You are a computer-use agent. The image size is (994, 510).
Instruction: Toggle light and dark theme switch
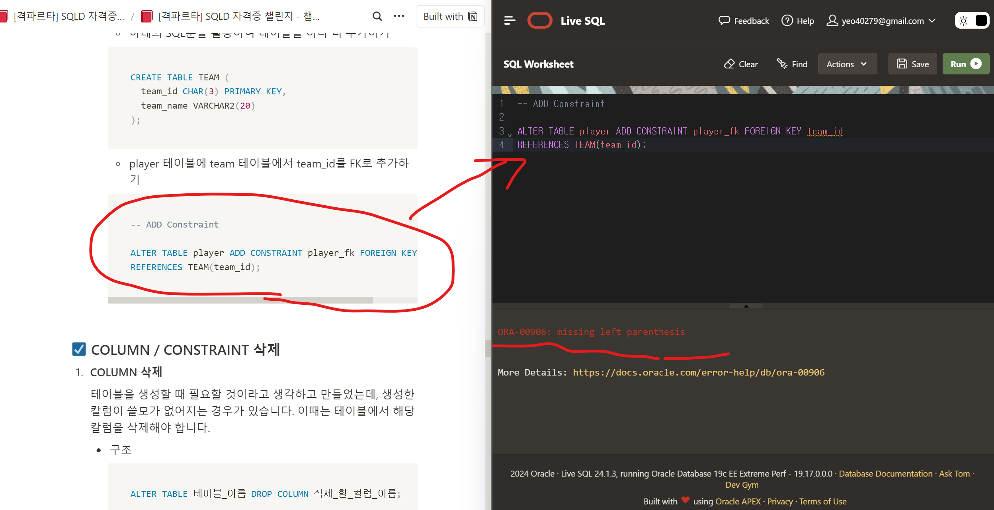[972, 21]
